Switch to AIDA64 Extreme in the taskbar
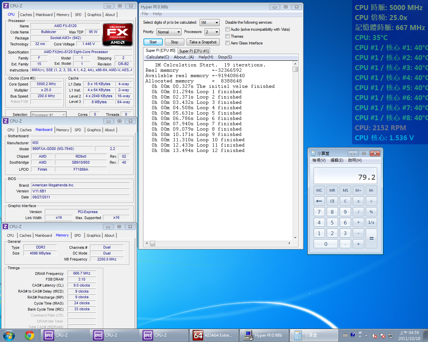428x342 pixels. tap(214, 335)
